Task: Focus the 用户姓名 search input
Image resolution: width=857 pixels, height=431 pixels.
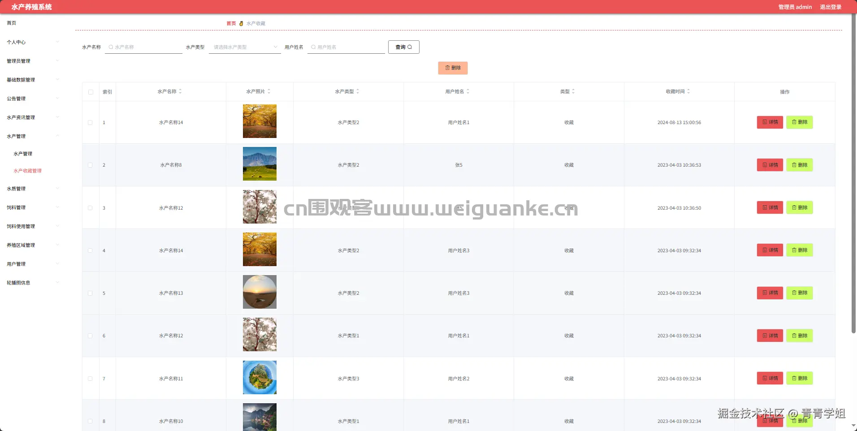Action: click(346, 47)
